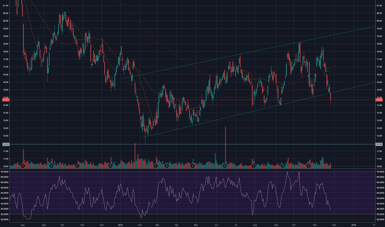Open the last earnings marker before second Nov
The width and height of the screenshot is (385, 227).
pyautogui.click(x=309, y=166)
